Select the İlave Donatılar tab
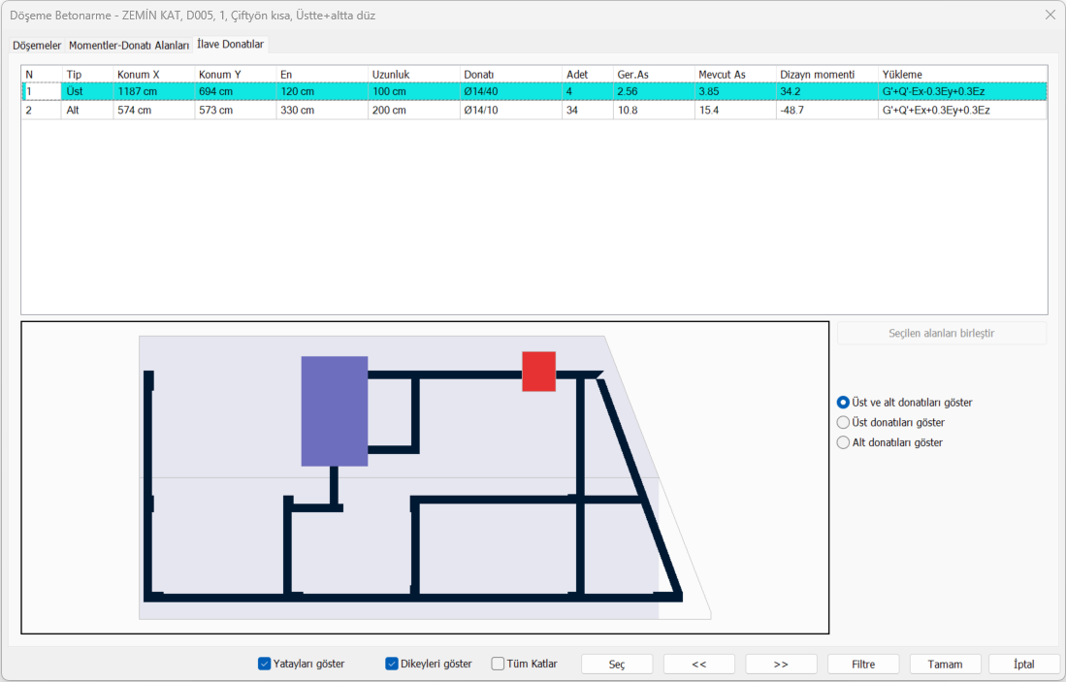The height and width of the screenshot is (682, 1066). tap(231, 45)
